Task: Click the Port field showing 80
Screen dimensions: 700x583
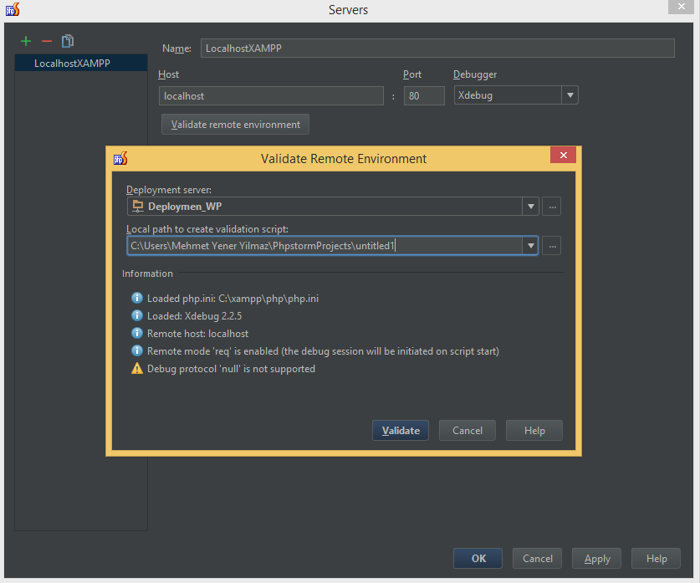Action: coord(423,95)
